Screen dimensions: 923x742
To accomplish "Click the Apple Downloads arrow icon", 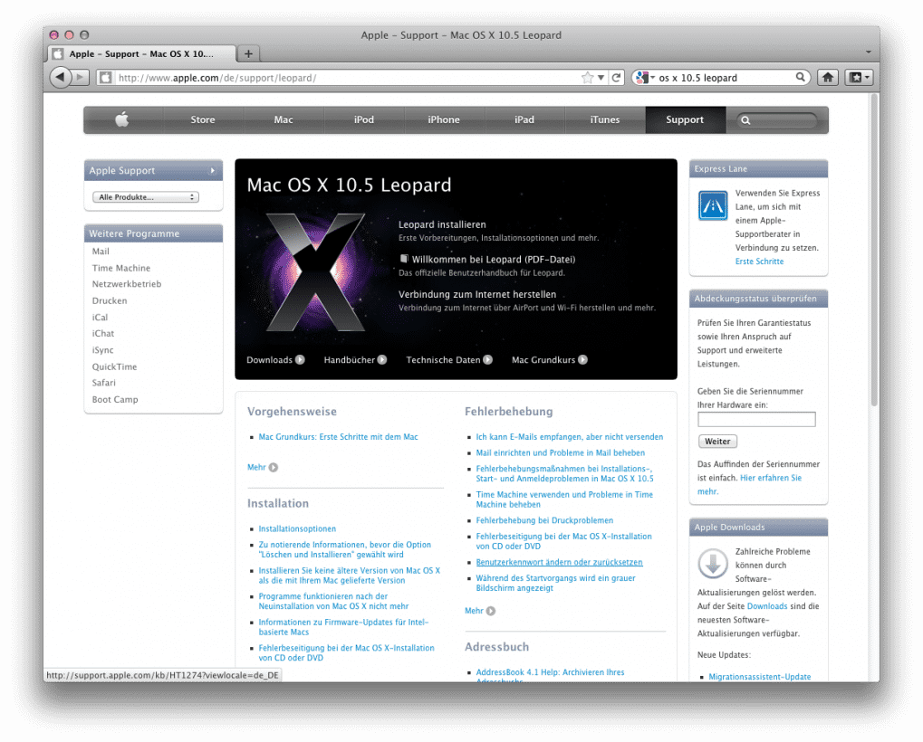I will click(x=712, y=563).
